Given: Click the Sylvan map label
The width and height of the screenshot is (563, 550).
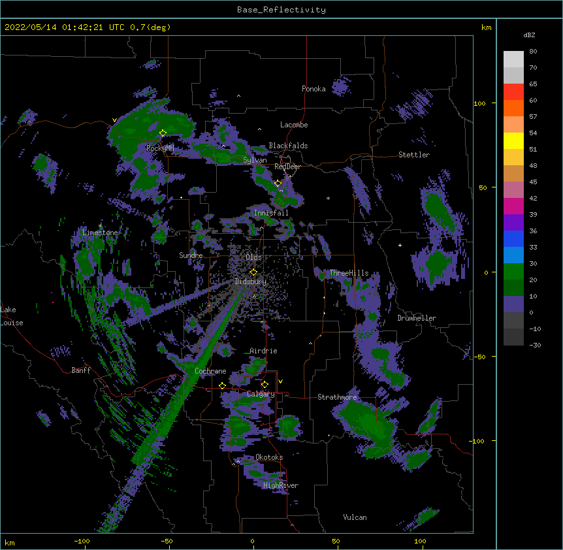Looking at the screenshot, I should (x=255, y=160).
